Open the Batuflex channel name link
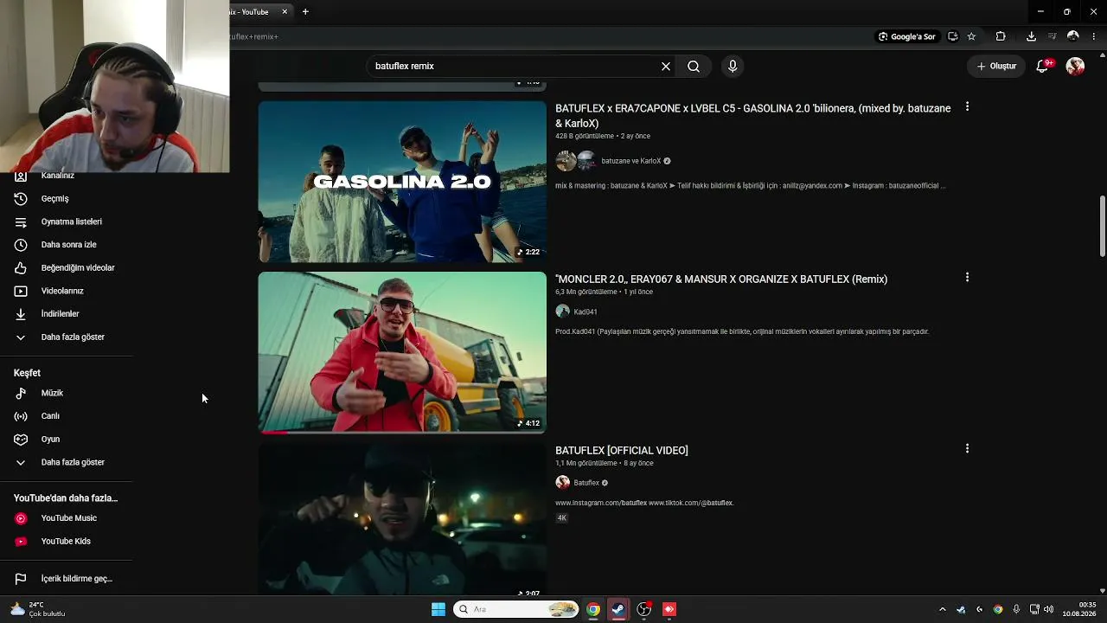1107x623 pixels. tap(586, 483)
